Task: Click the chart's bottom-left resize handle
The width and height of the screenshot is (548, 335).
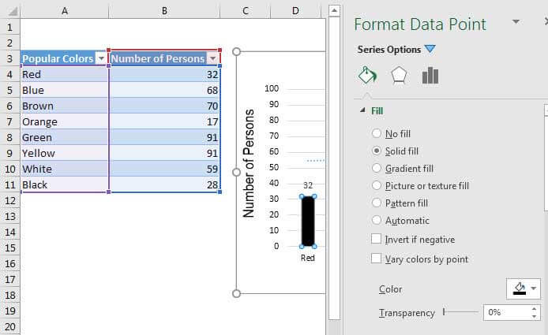Action: 237,293
